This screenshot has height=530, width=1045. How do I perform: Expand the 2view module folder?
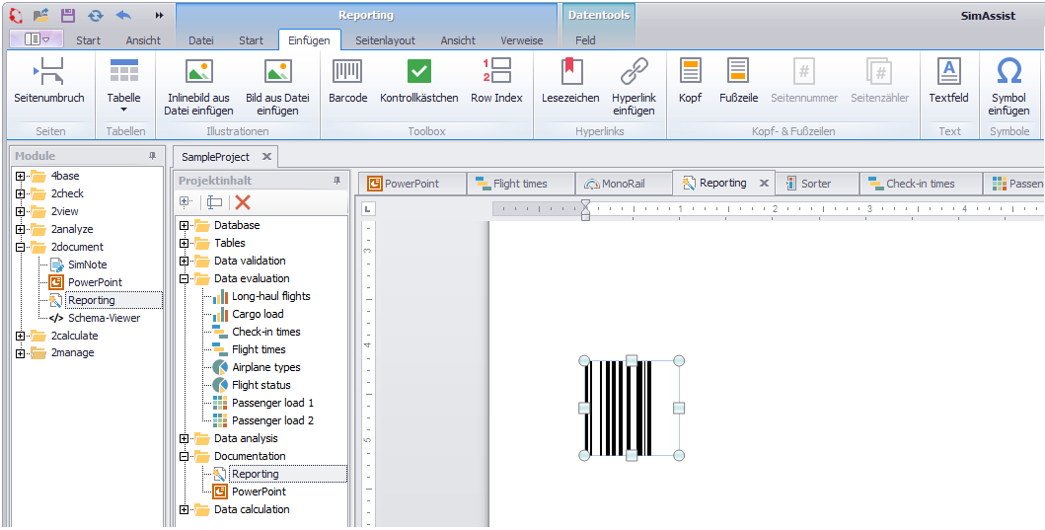(20, 212)
